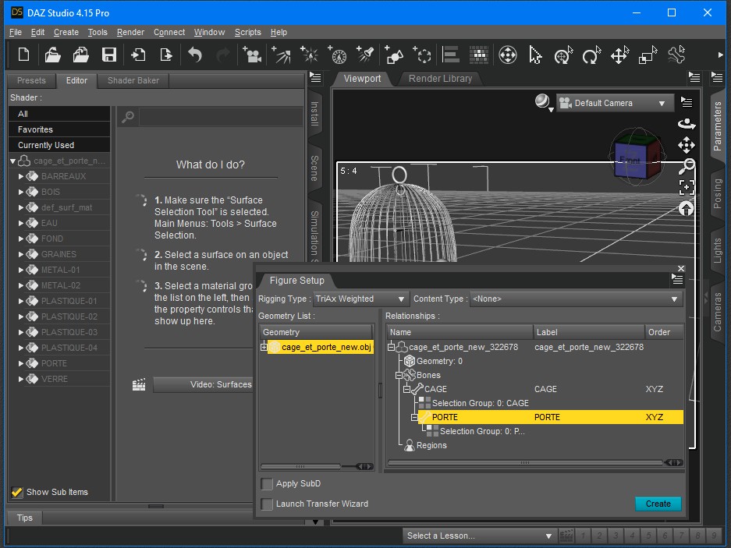Select the Node Selection arrow tool

pos(535,55)
